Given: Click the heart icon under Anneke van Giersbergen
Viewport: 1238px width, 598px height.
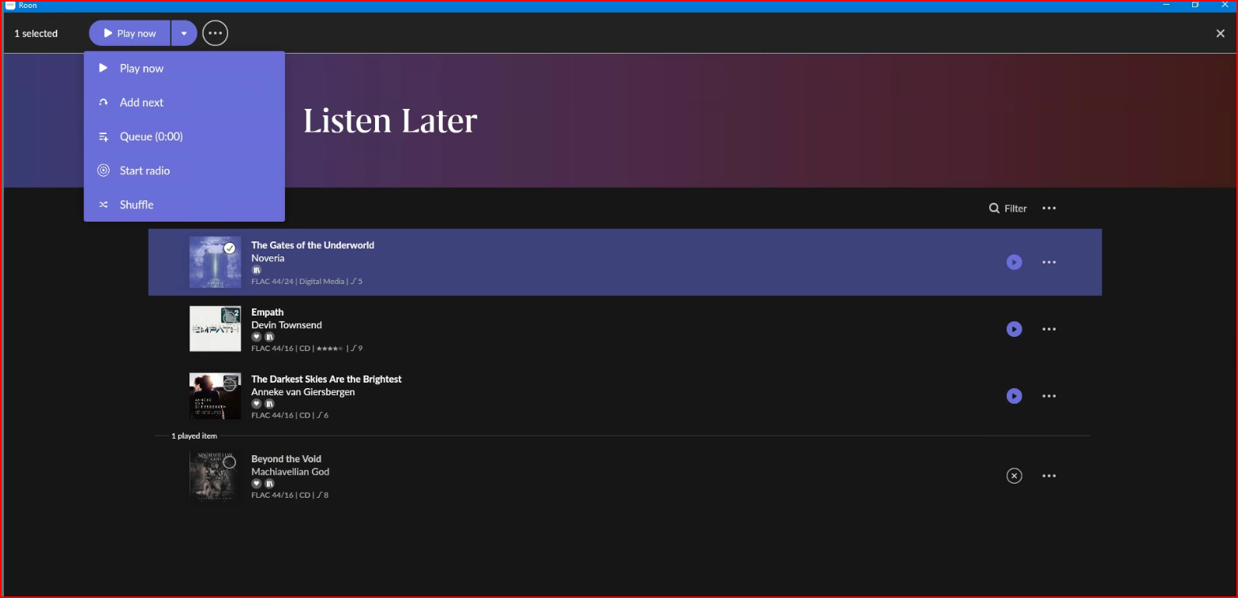Looking at the screenshot, I should click(x=256, y=404).
